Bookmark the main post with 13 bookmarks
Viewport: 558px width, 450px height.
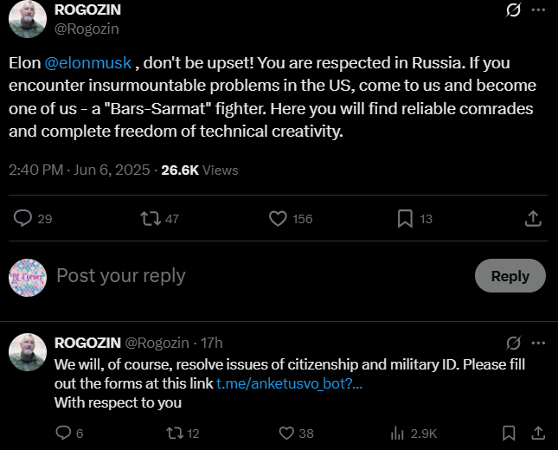[x=405, y=219]
